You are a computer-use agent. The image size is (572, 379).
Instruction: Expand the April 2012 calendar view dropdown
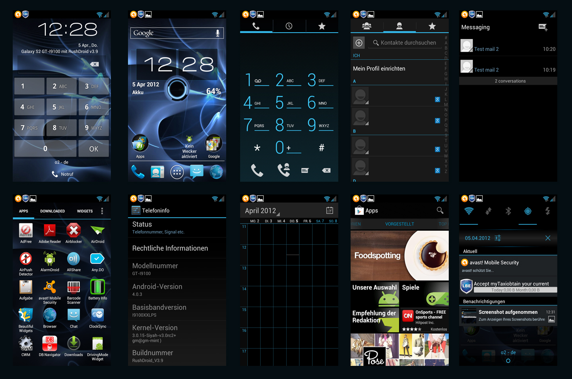pyautogui.click(x=262, y=211)
